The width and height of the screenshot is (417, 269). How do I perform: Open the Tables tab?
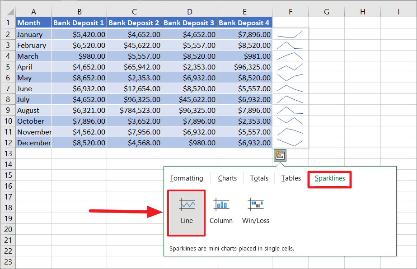pyautogui.click(x=291, y=178)
